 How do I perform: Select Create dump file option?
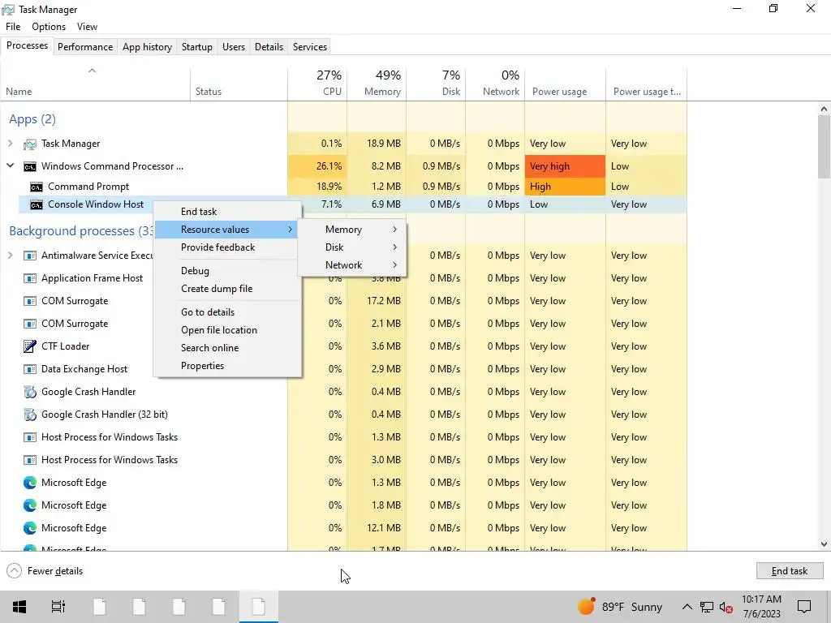(x=226, y=289)
